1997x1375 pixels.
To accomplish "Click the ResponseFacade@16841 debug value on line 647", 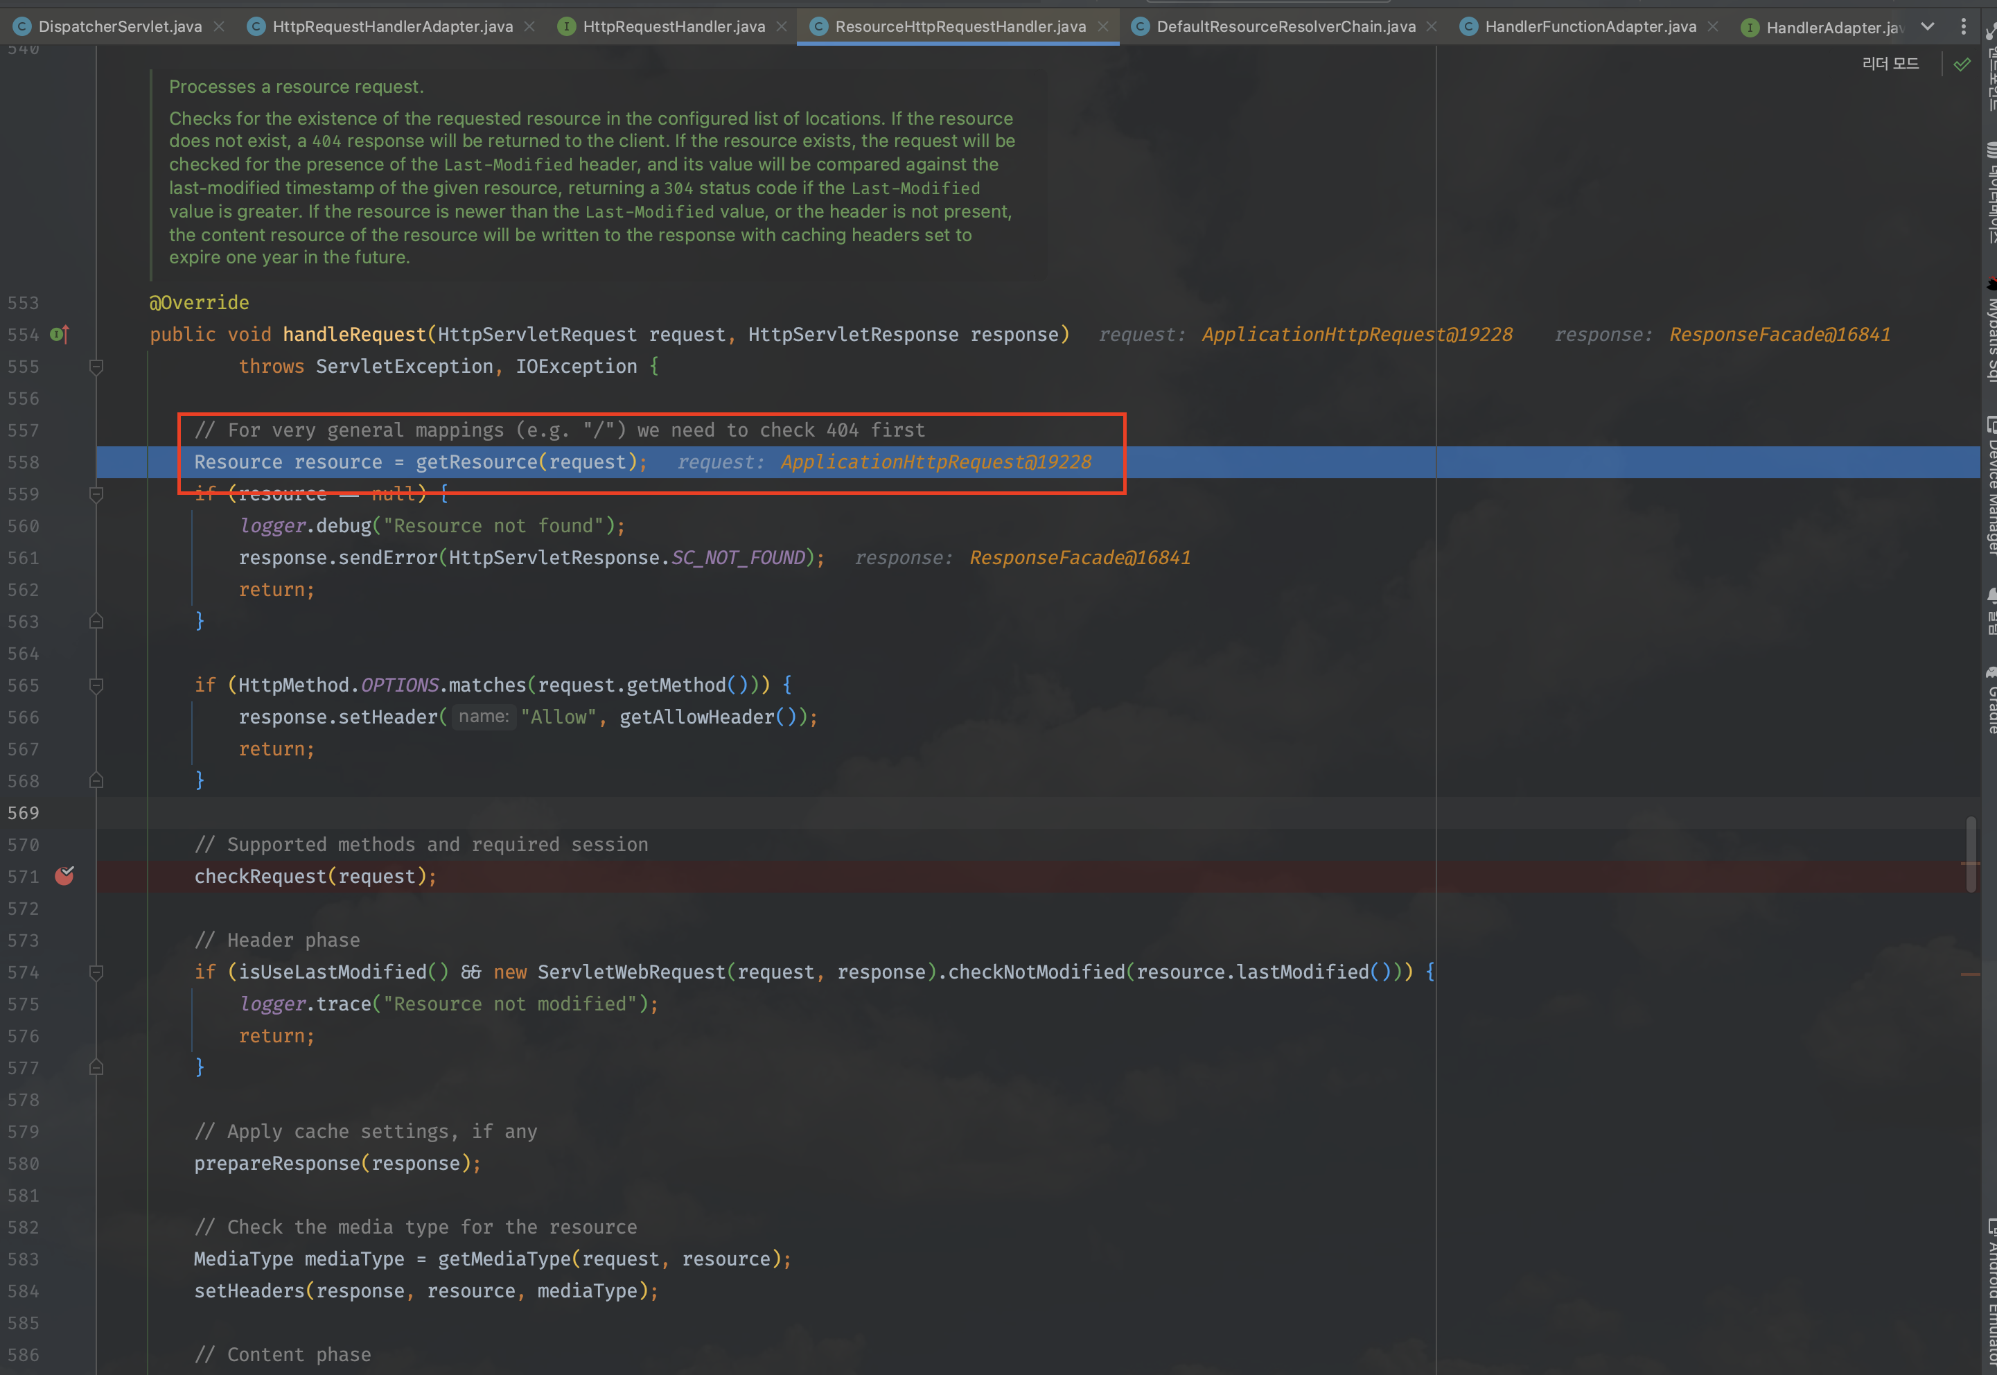I will pos(1080,557).
